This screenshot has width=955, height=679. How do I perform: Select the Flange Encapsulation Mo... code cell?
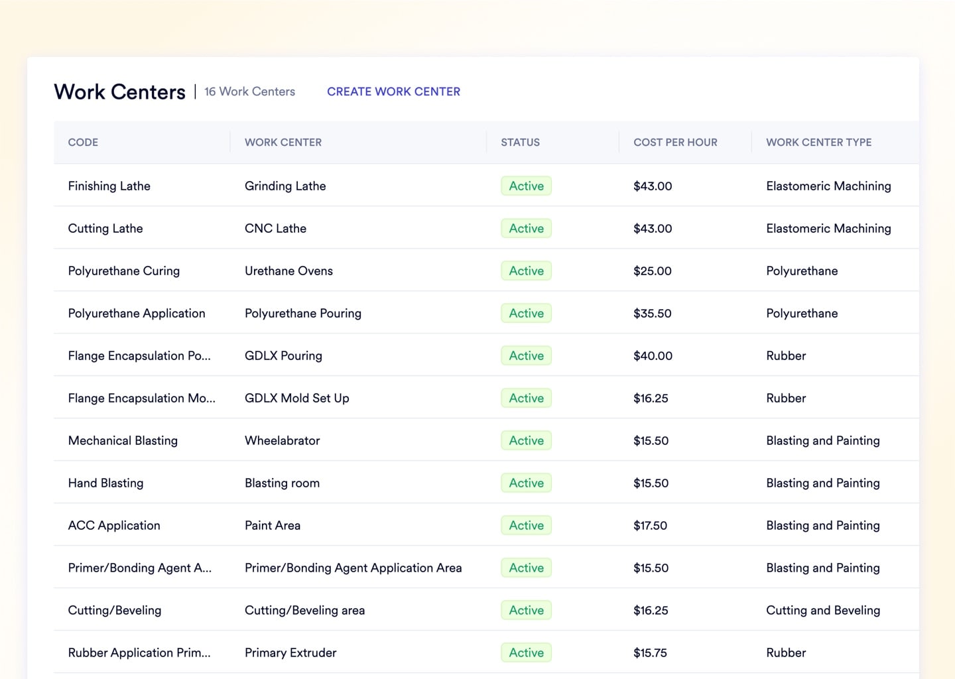[142, 398]
